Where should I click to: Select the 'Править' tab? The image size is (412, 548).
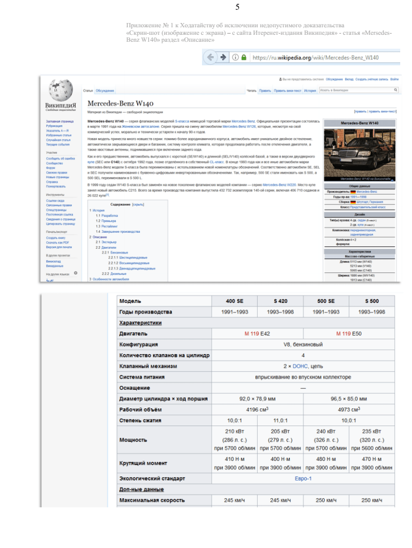click(x=265, y=90)
